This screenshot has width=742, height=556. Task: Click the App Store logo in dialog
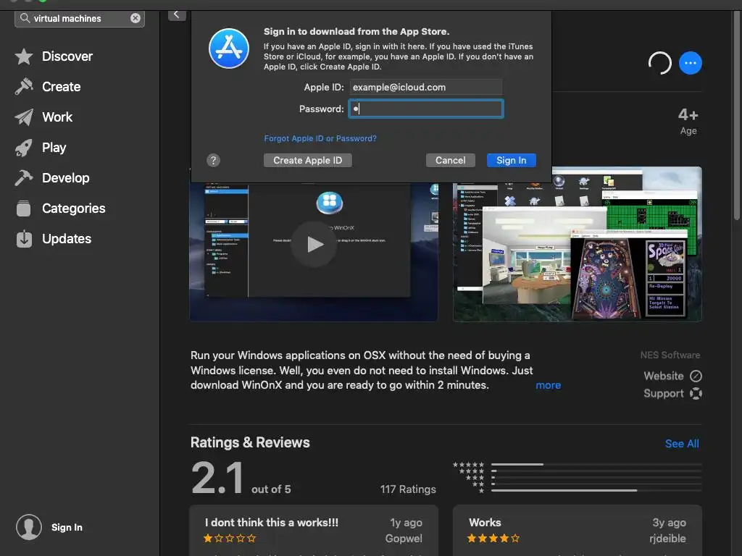tap(229, 49)
